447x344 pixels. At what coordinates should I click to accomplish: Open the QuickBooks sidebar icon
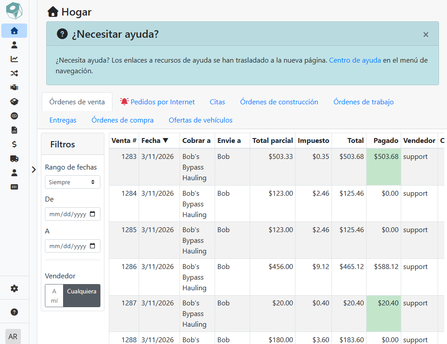(x=14, y=116)
